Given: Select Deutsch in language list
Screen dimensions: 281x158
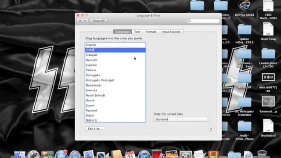Looking at the screenshot, I should click(115, 60).
